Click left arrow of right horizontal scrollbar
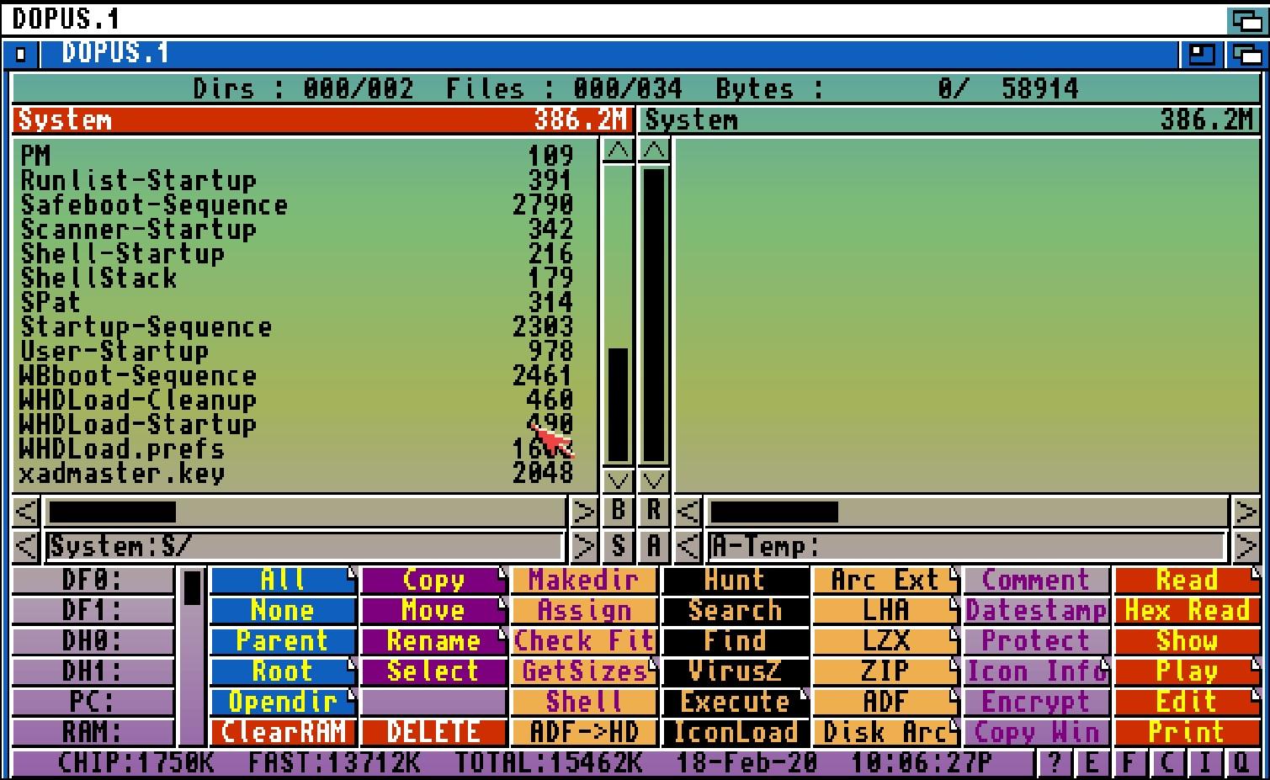This screenshot has width=1270, height=780. tap(688, 511)
